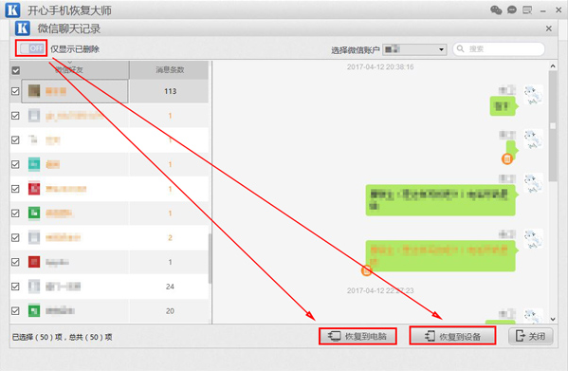Click scroll-down arrow of chat scrollbar
The width and height of the screenshot is (568, 371).
(553, 319)
